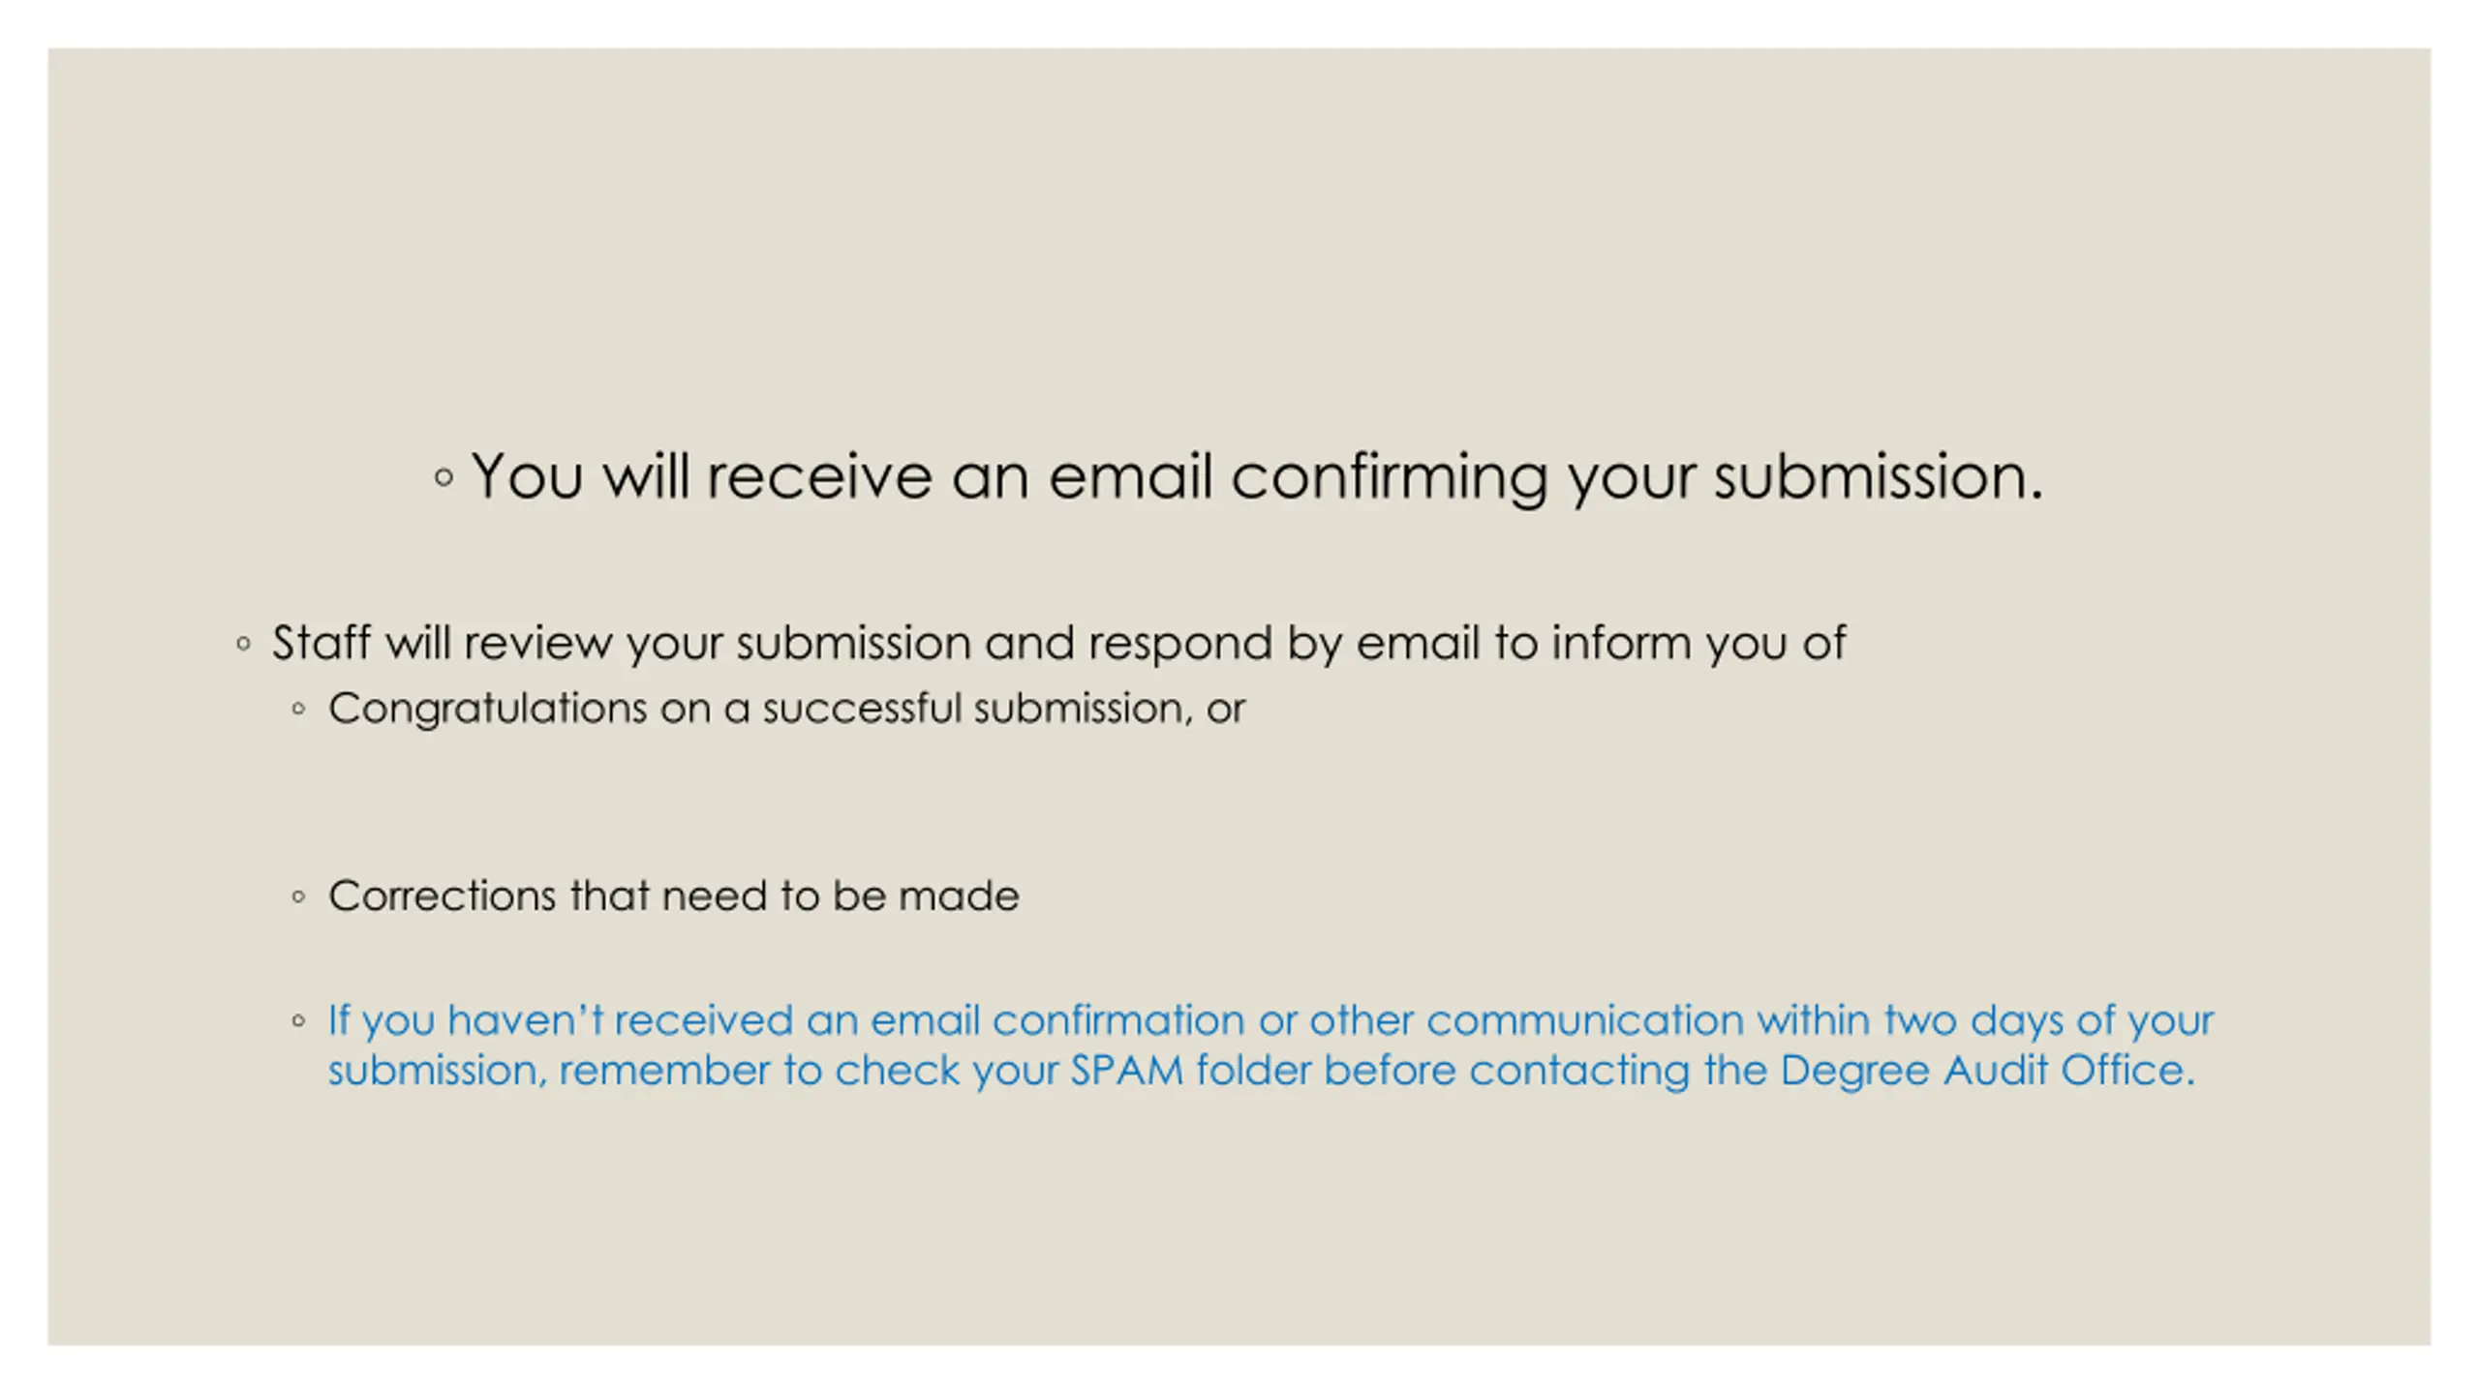Image resolution: width=2479 pixels, height=1394 pixels.
Task: Click the "You will receive an email" heading
Action: (x=1255, y=476)
